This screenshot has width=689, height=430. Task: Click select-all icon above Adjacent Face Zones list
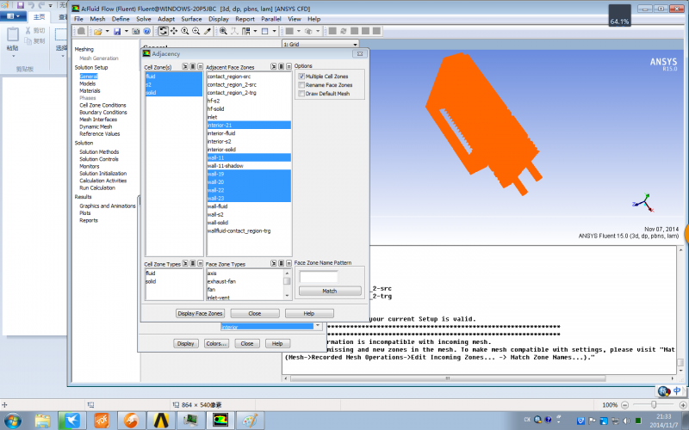[282, 67]
